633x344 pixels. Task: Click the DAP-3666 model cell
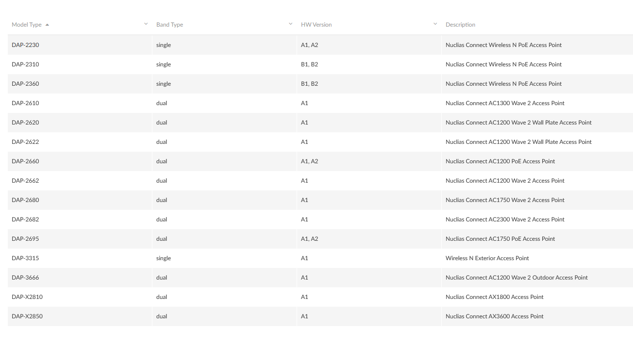pyautogui.click(x=25, y=278)
